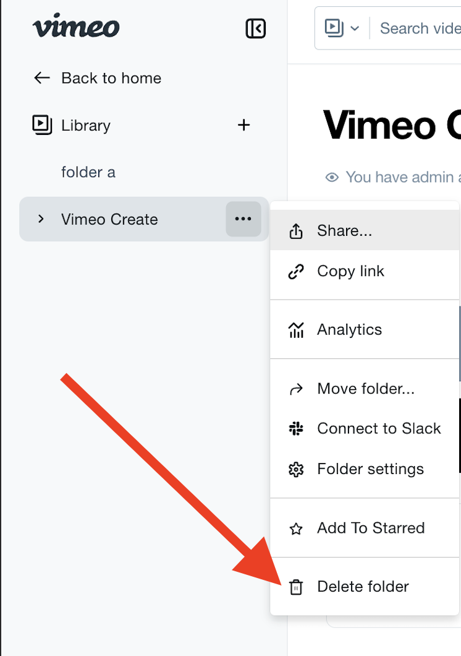Viewport: 461px width, 656px height.
Task: Select the Copy link chain icon
Action: point(296,271)
